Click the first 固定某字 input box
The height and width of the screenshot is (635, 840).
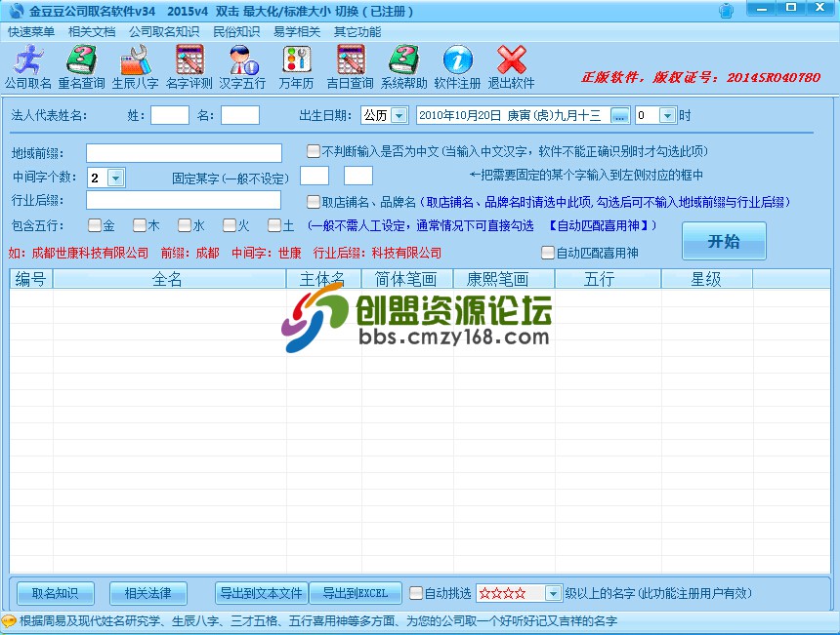[x=315, y=176]
